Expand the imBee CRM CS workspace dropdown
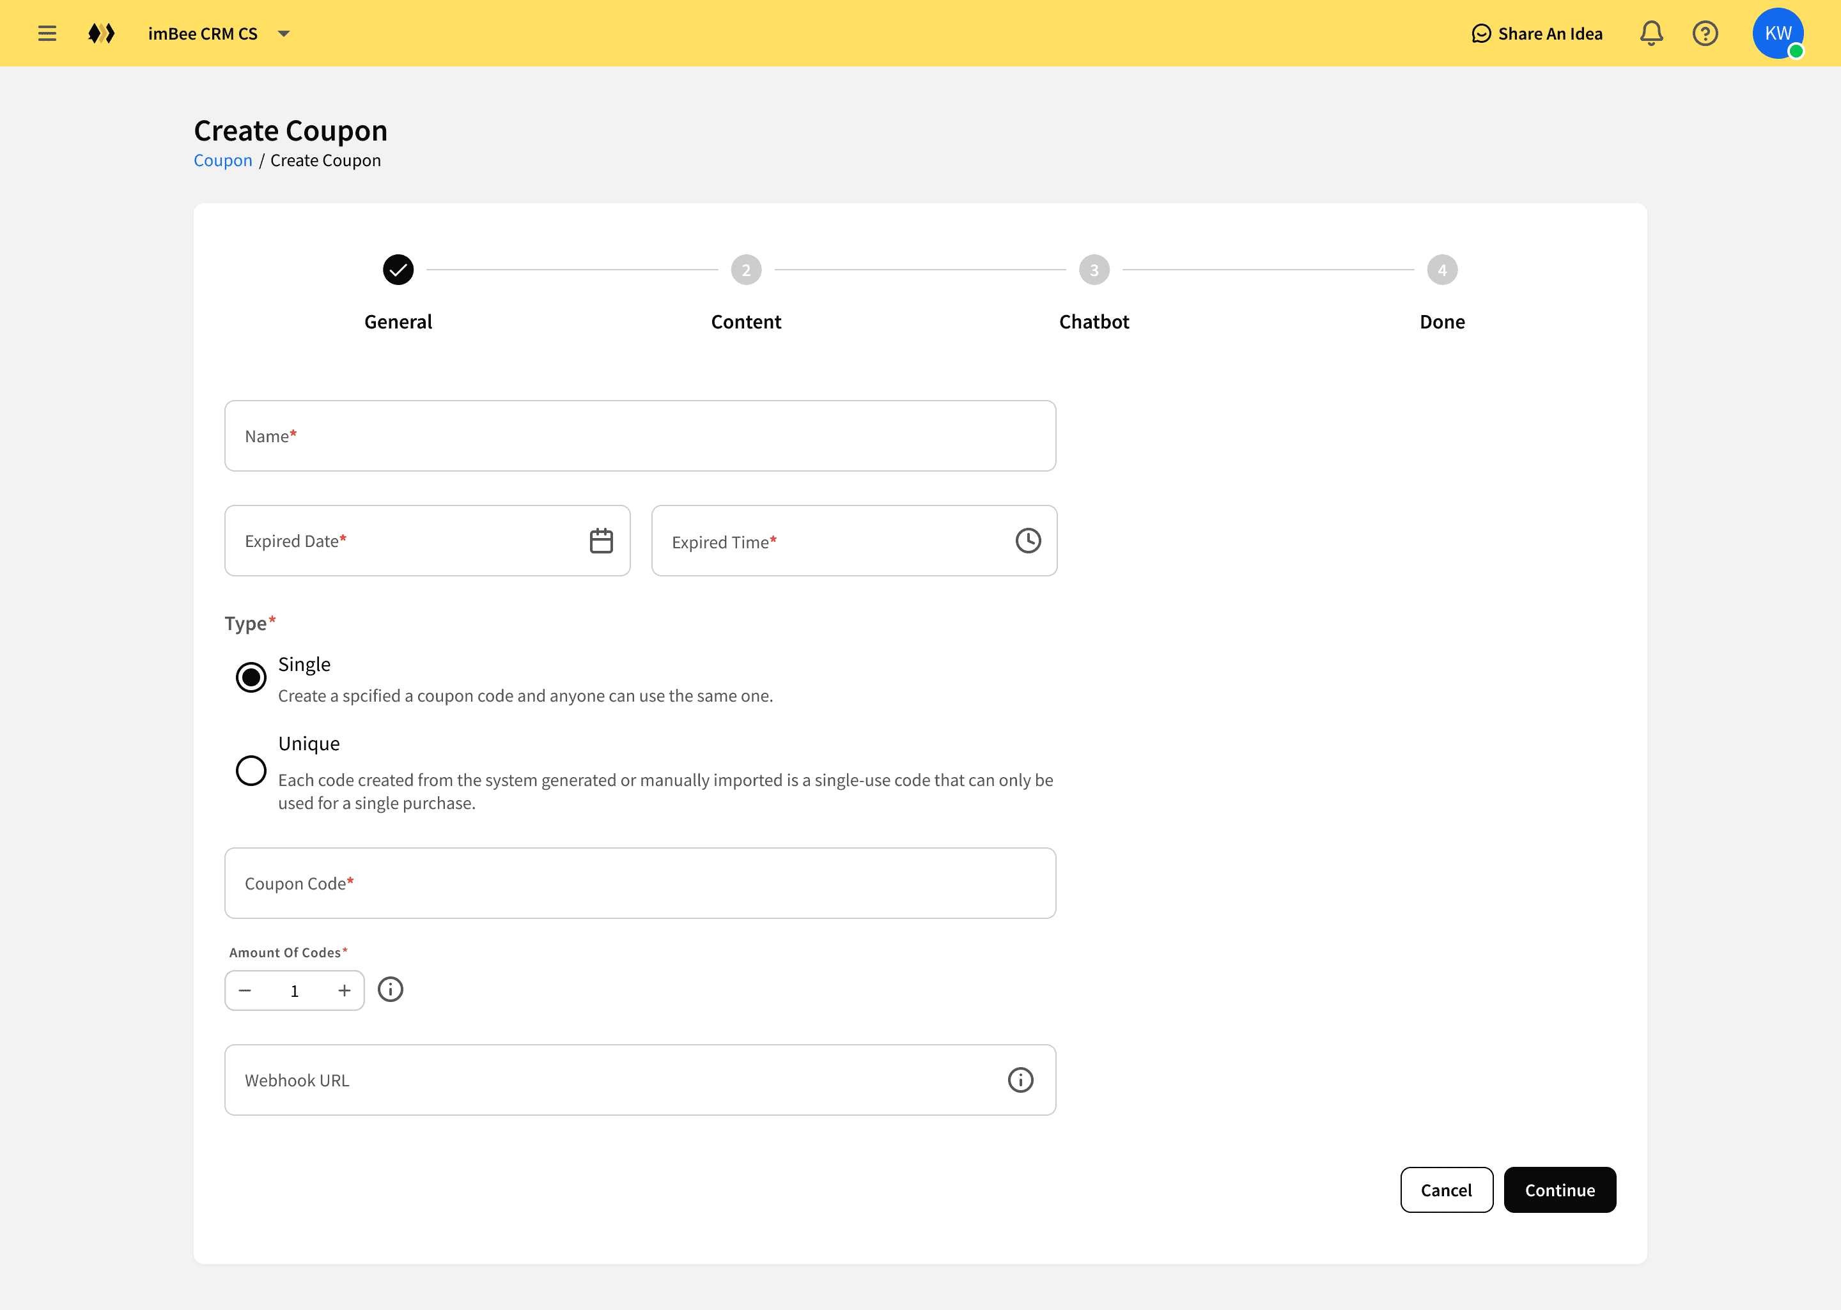1841x1310 pixels. pos(283,33)
